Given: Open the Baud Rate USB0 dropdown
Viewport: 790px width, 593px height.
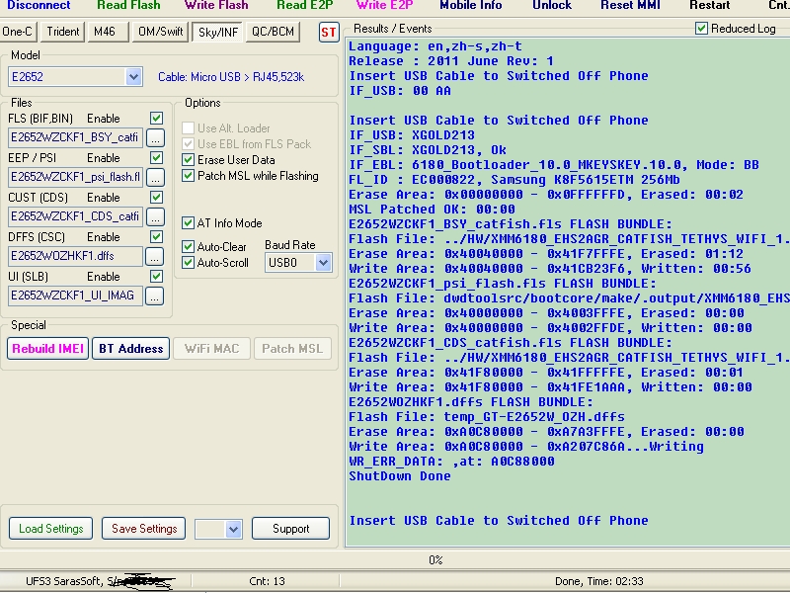Looking at the screenshot, I should 323,263.
